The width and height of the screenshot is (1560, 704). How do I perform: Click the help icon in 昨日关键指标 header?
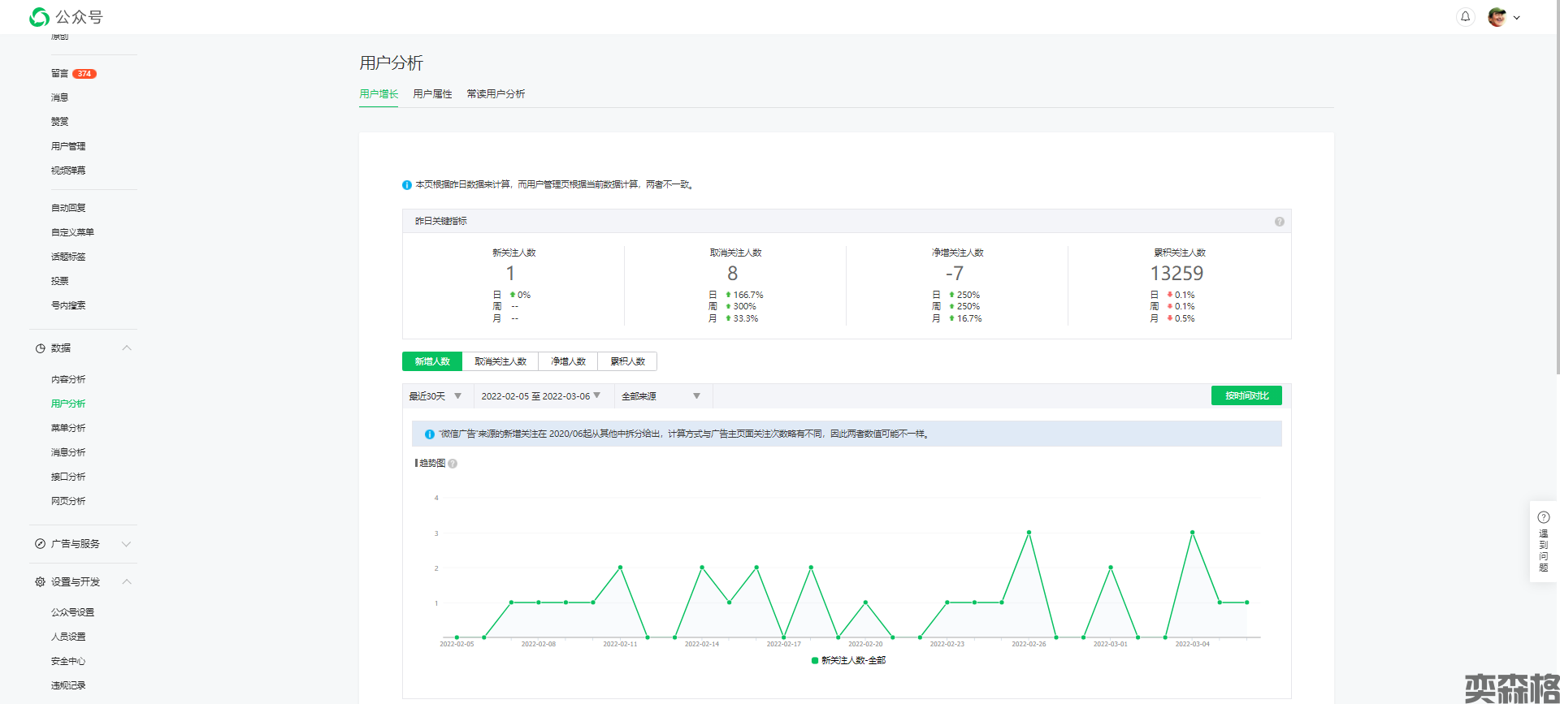tap(1279, 222)
